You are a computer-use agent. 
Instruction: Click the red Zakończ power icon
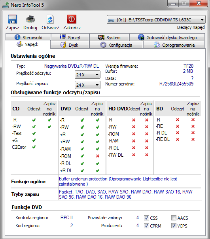coord(72,19)
